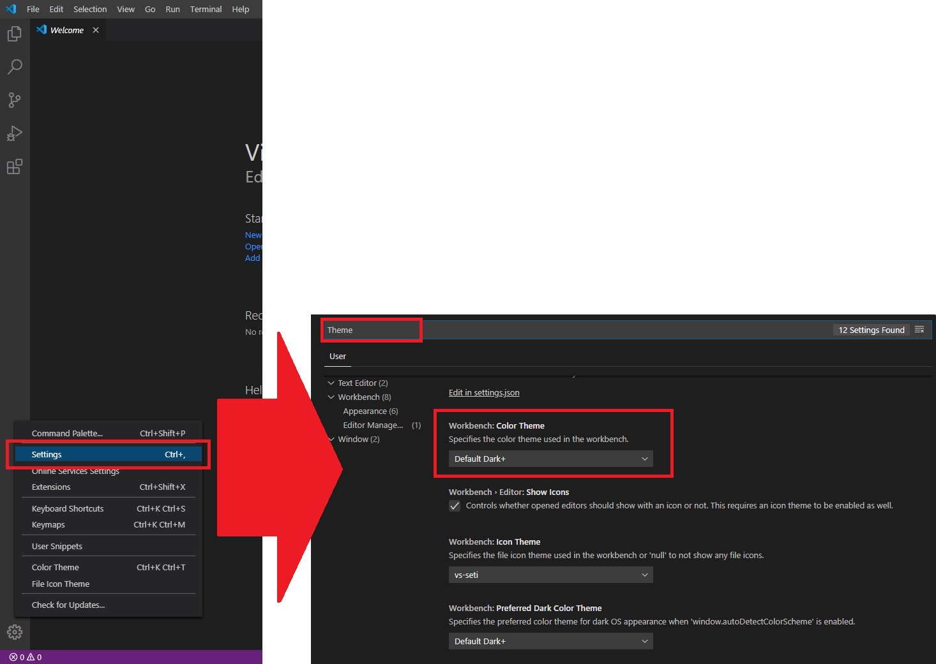Open the Edit menu
The image size is (936, 664).
[x=56, y=9]
